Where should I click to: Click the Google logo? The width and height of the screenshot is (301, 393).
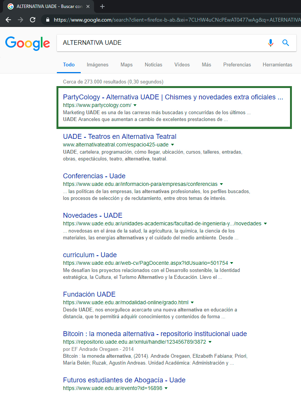(28, 43)
